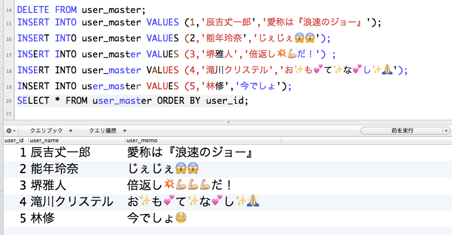Click the editor split pane handle

[x=228, y=122]
